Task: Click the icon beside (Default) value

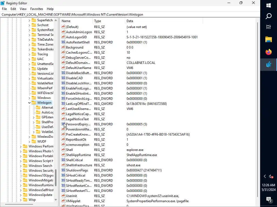Action: click(63, 27)
